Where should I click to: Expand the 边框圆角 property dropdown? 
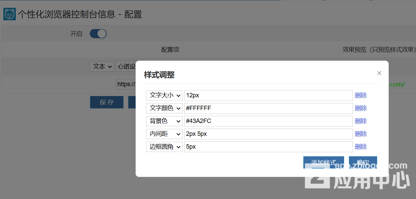point(164,147)
